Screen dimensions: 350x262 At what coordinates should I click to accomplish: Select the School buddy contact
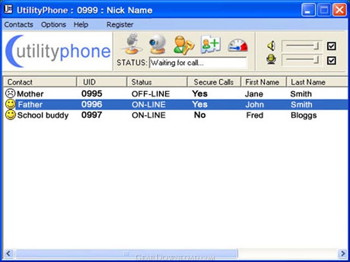pos(43,115)
